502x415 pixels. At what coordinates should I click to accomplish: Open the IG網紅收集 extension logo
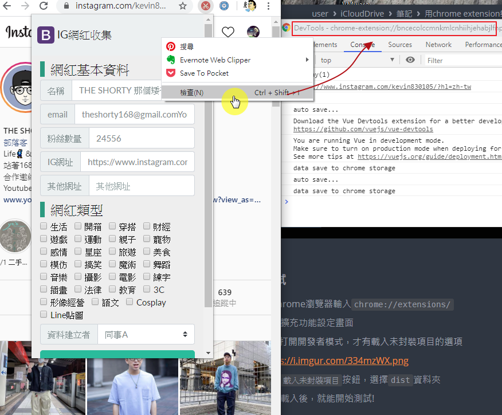pyautogui.click(x=46, y=36)
